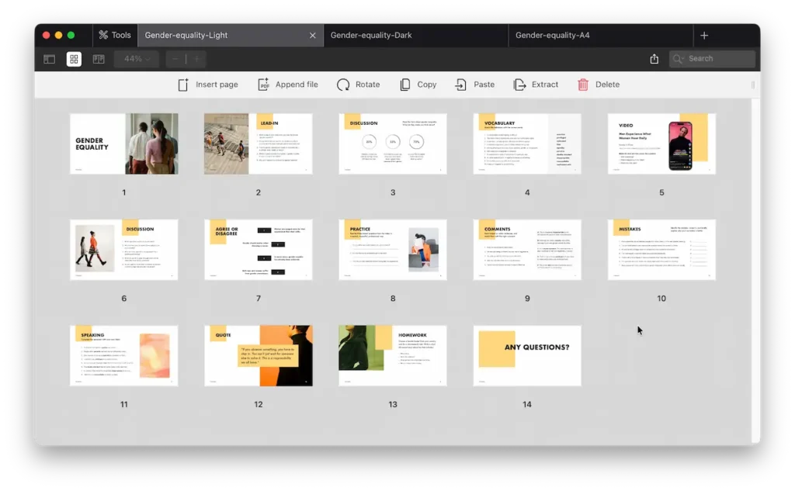Open the 44% zoom level dropdown

coord(137,59)
